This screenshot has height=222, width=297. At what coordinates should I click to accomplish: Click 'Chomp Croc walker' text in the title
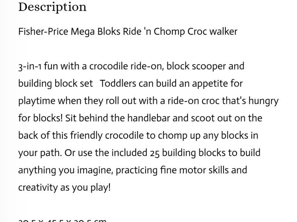(195, 32)
